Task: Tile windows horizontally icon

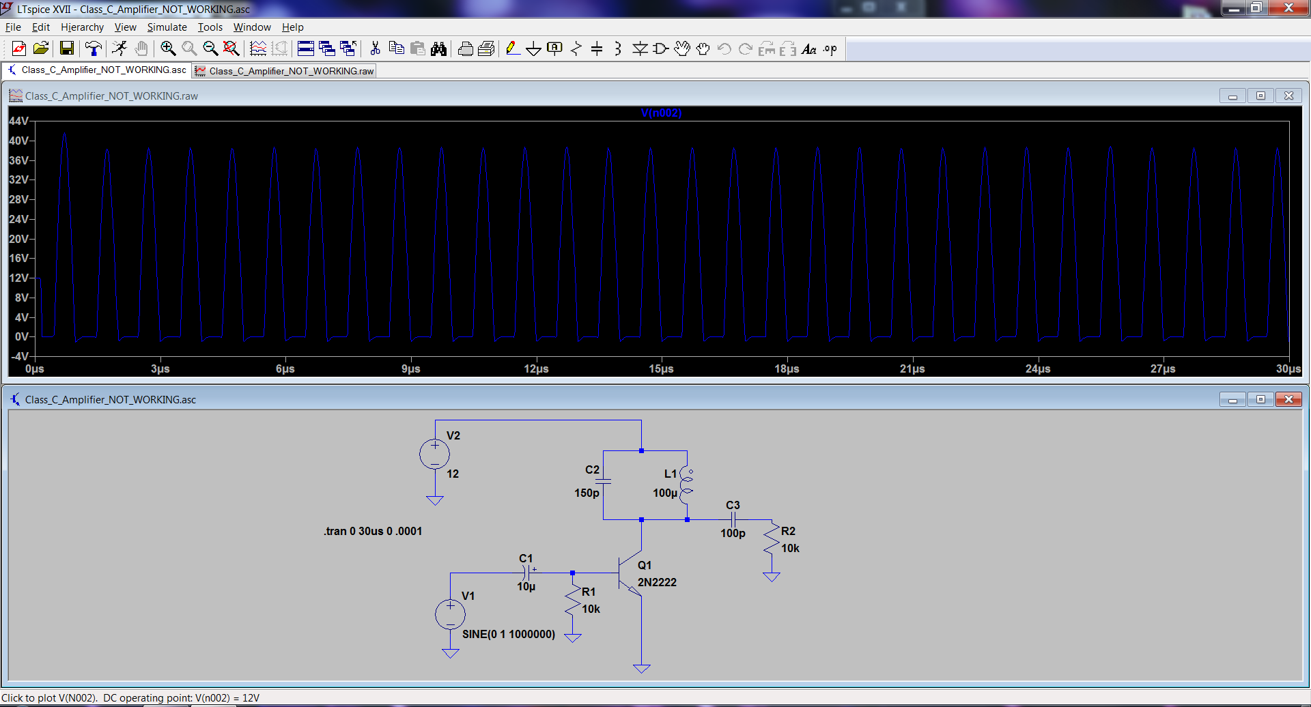Action: [x=306, y=48]
